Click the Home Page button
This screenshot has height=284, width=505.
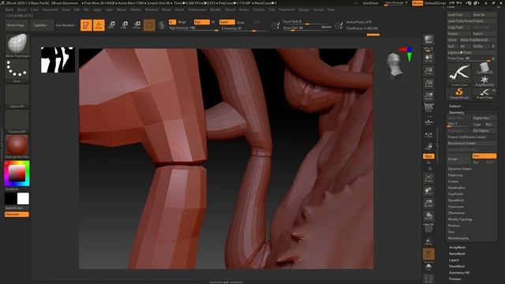click(16, 25)
